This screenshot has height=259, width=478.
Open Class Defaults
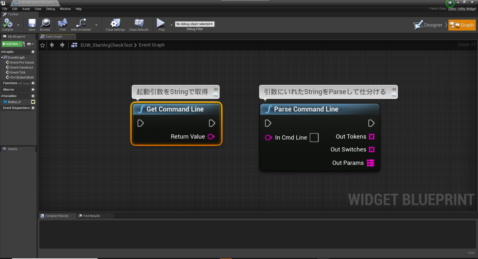pyautogui.click(x=139, y=24)
